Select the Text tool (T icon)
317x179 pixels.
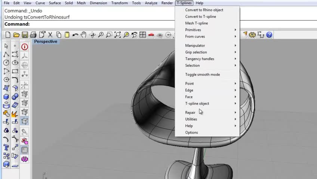pyautogui.click(x=6, y=148)
